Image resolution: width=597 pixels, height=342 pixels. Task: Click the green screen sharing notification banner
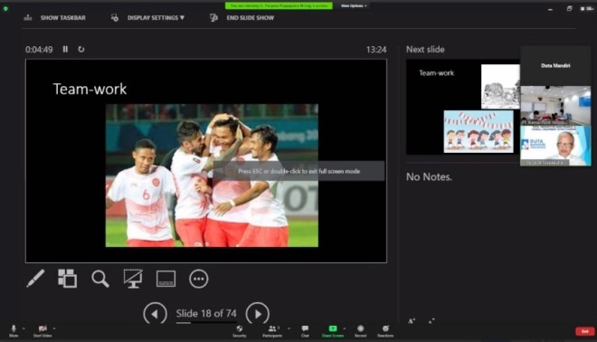tap(279, 5)
